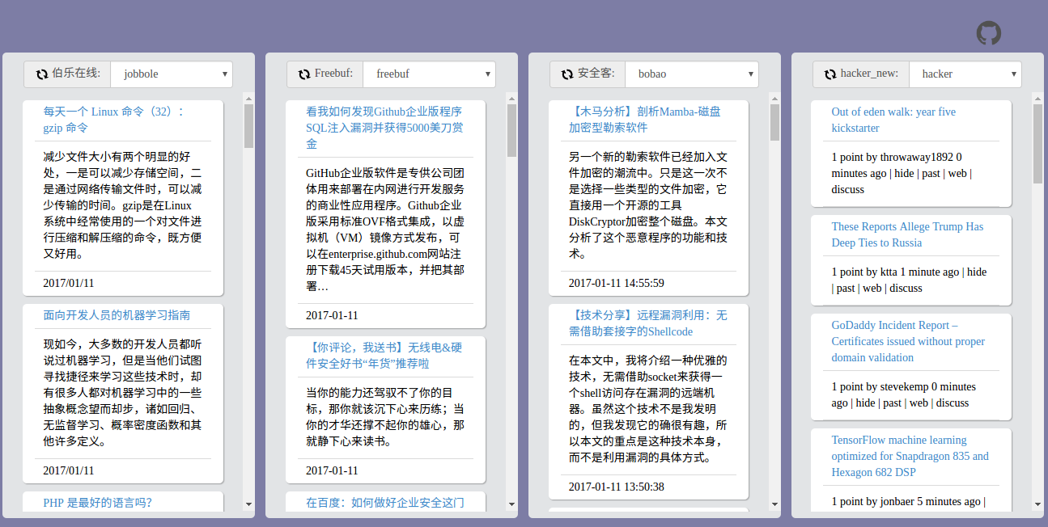Open 面向开发人员的机器学习指南 article

coord(117,315)
